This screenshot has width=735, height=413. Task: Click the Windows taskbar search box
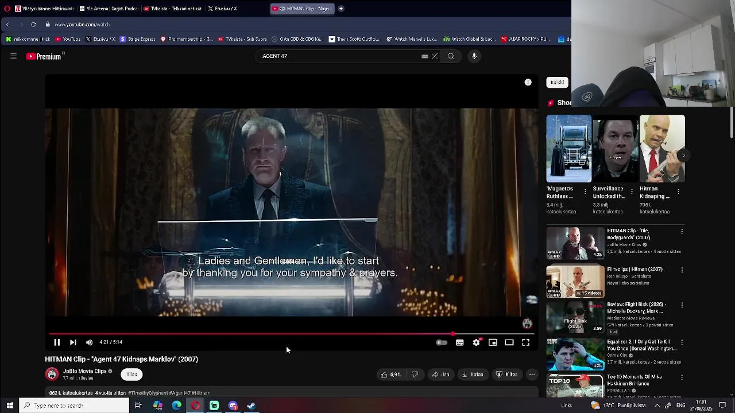[x=75, y=406]
